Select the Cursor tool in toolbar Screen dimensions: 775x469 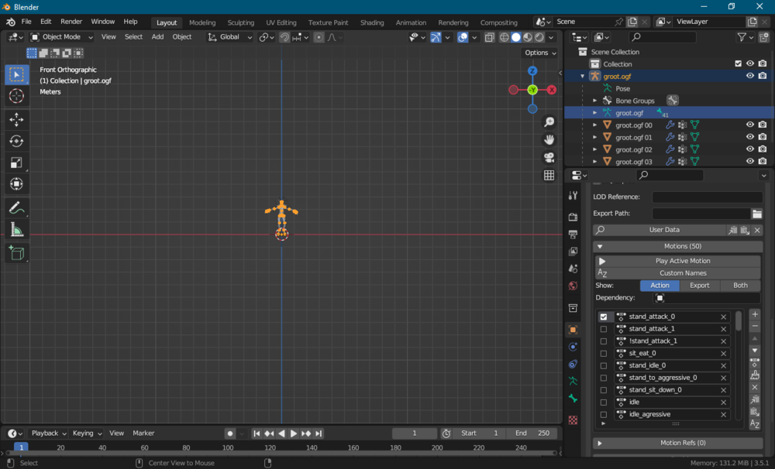[x=16, y=96]
